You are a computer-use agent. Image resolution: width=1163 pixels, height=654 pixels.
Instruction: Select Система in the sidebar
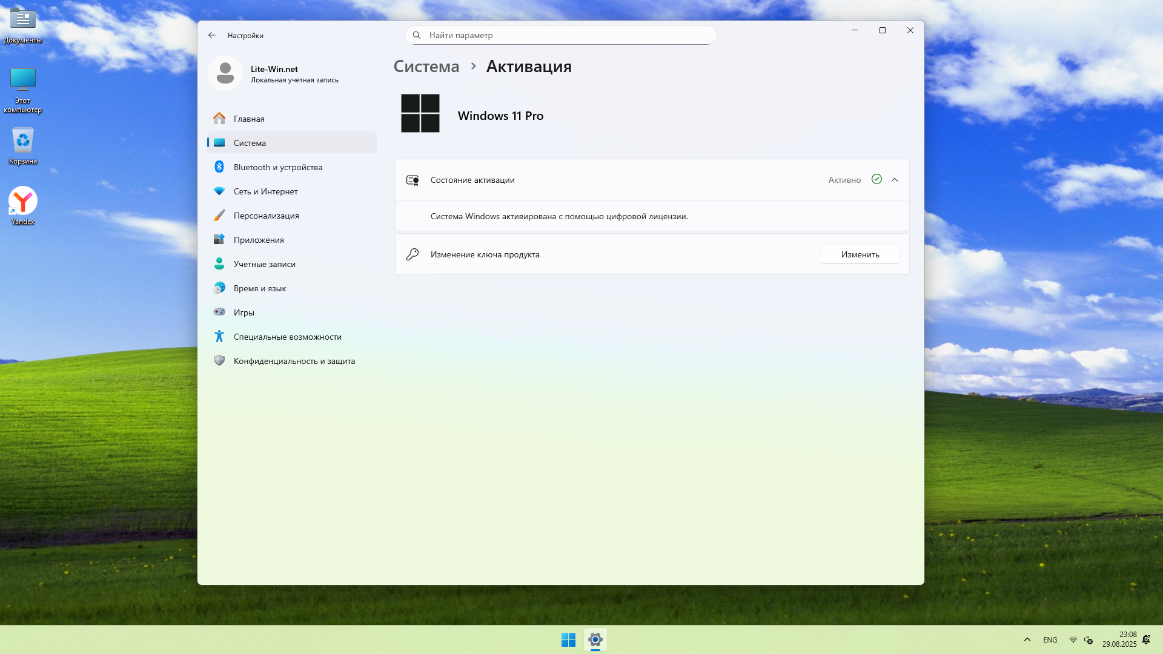coord(250,143)
